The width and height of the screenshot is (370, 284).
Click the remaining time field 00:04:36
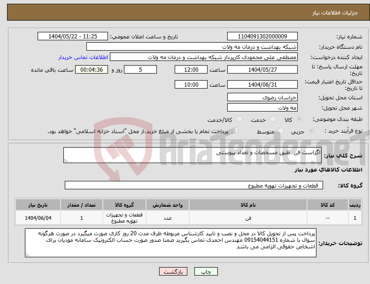tap(92, 69)
